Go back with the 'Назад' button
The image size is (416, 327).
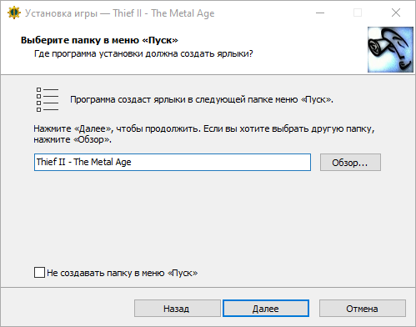point(178,309)
